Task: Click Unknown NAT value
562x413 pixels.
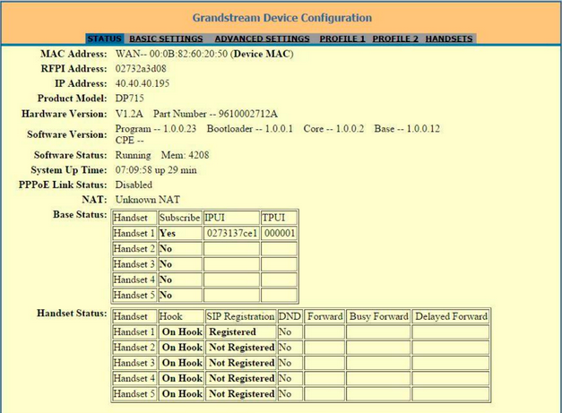Action: 148,200
